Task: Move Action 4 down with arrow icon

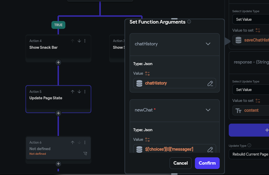Action: coord(79,41)
